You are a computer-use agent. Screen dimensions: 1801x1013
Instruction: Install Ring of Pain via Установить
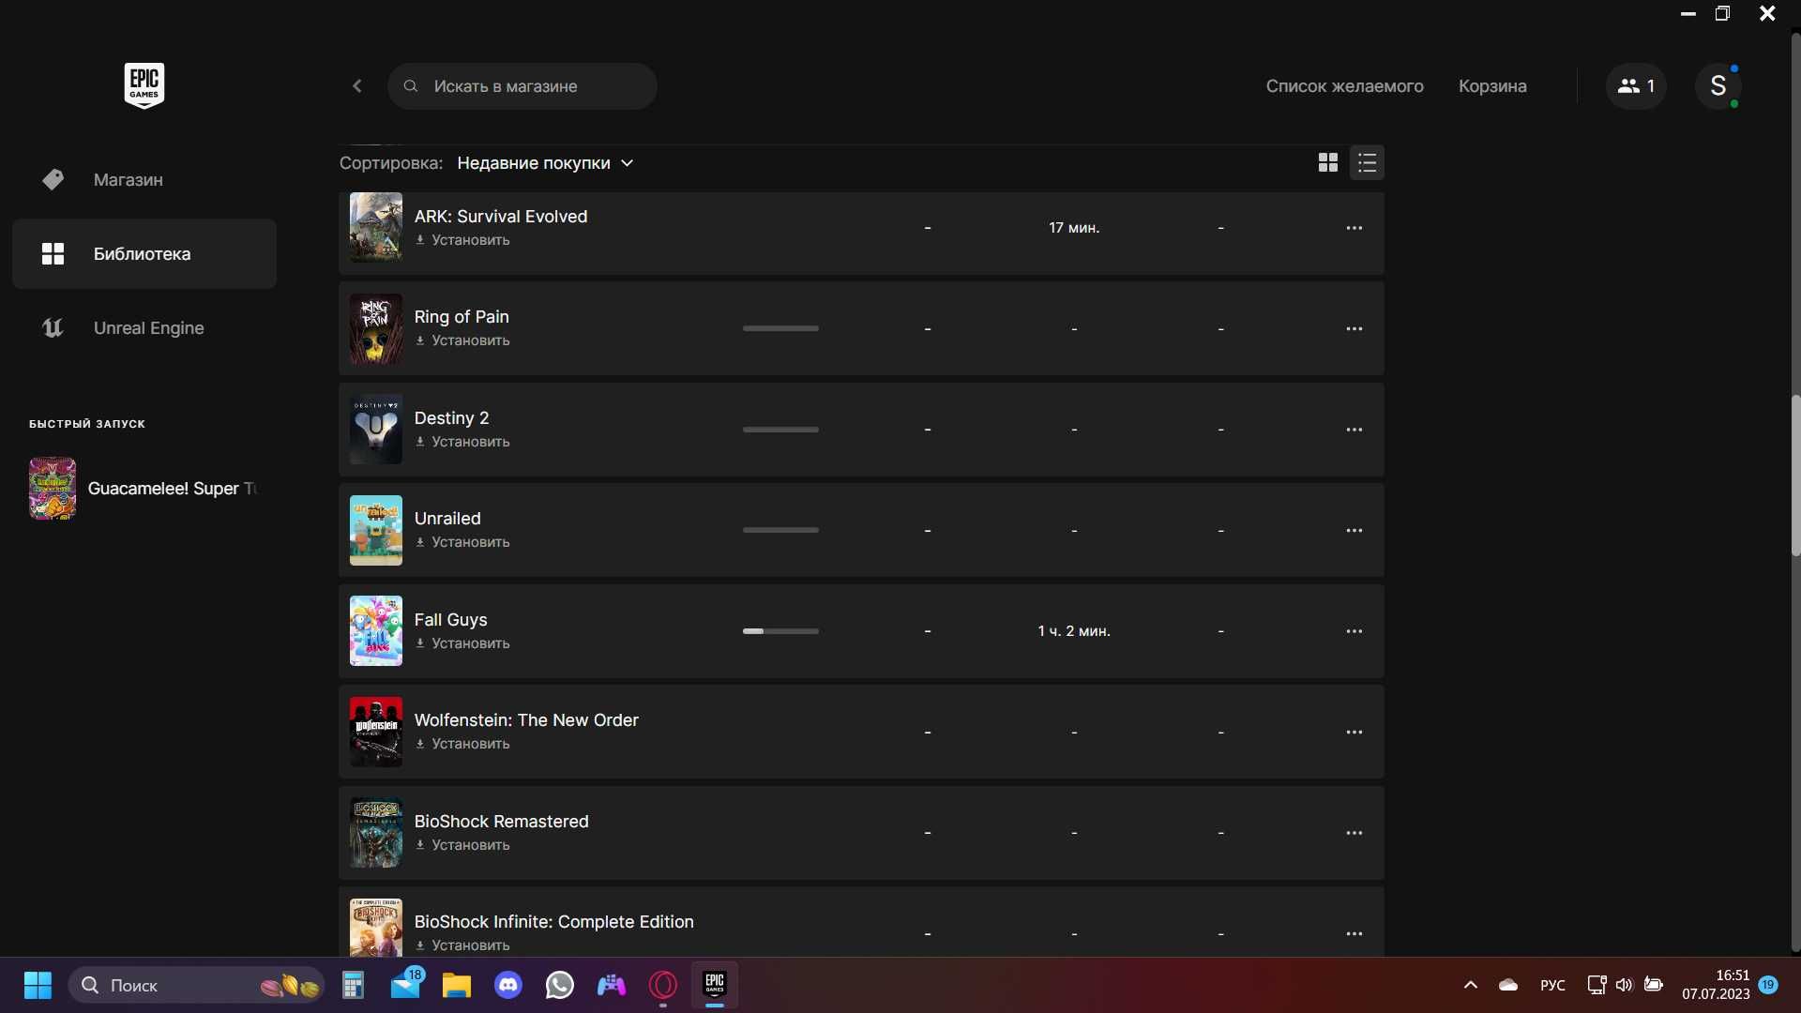click(462, 340)
